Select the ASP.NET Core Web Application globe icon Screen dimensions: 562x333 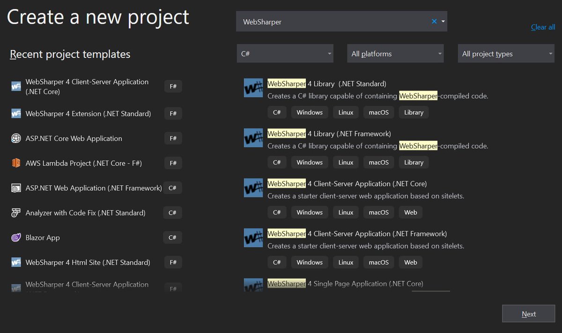coord(15,138)
